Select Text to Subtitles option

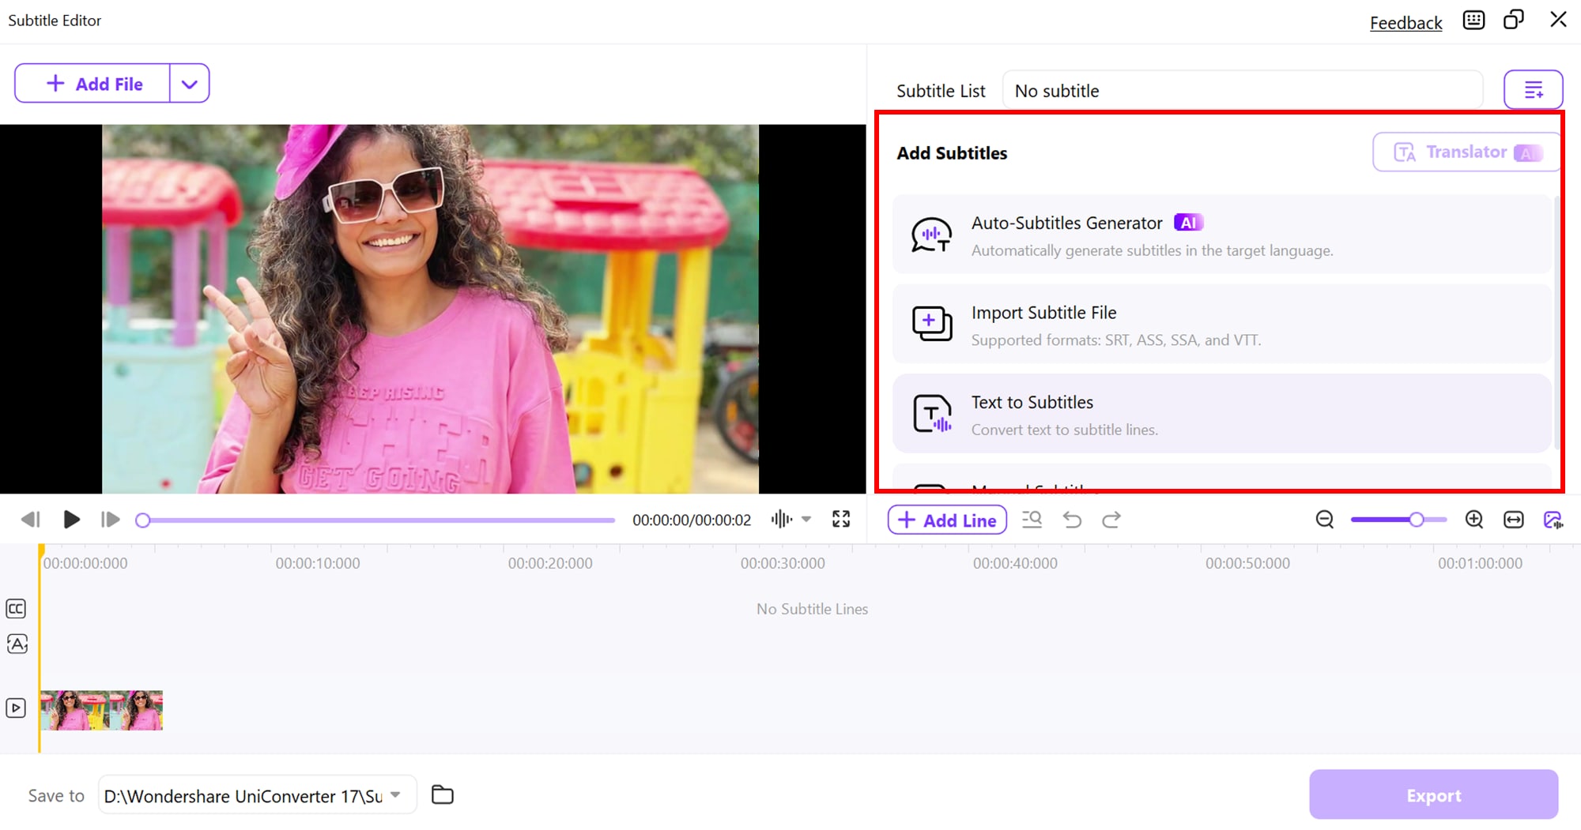point(1221,414)
